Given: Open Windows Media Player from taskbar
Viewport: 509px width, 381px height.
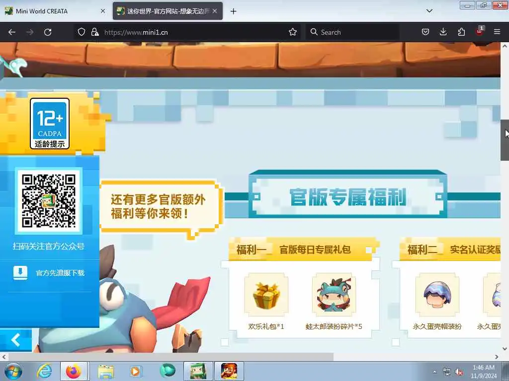Looking at the screenshot, I should tap(135, 371).
